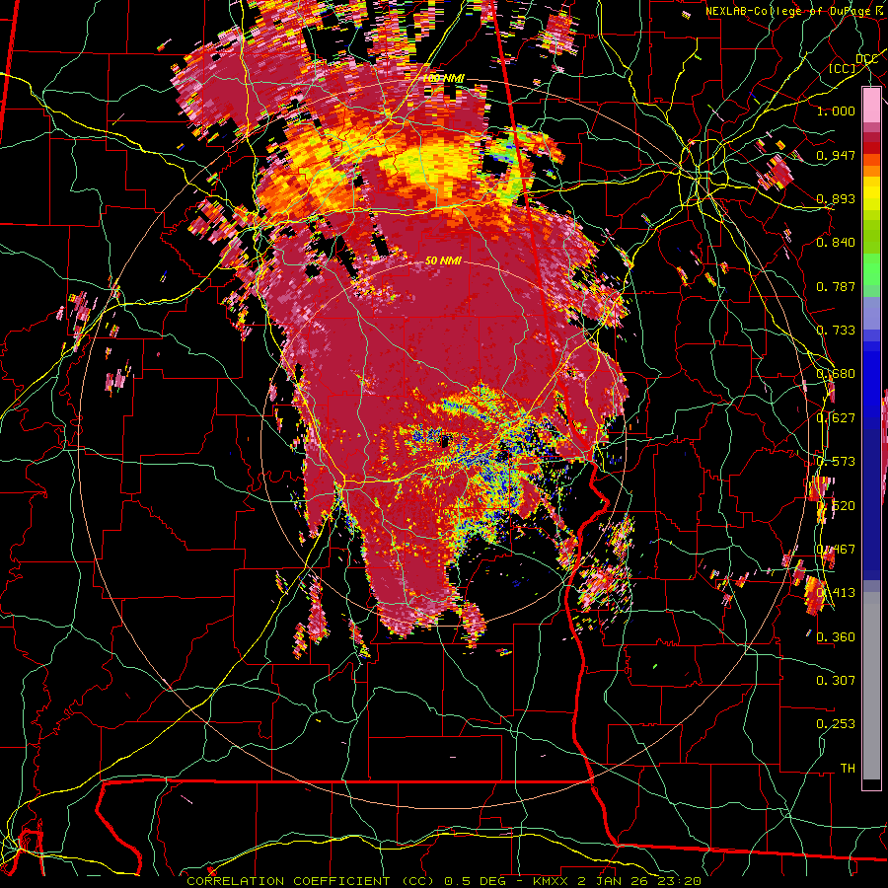Click the 100 NMI range ring label
888x888 pixels.
(x=443, y=78)
